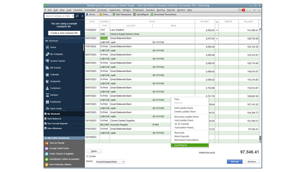Click Download Transactions toolbar icon
This screenshot has width=306, height=172.
point(152,14)
